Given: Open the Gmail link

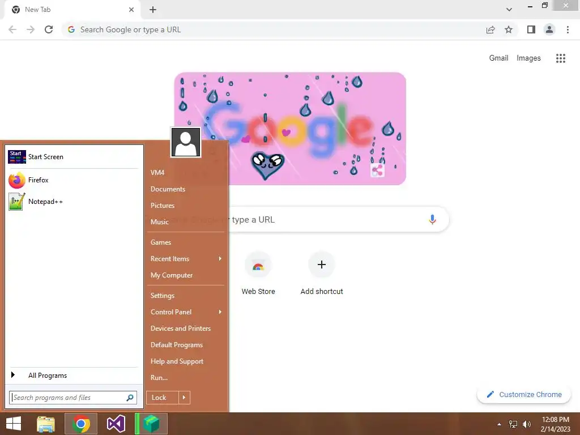Looking at the screenshot, I should pos(498,58).
